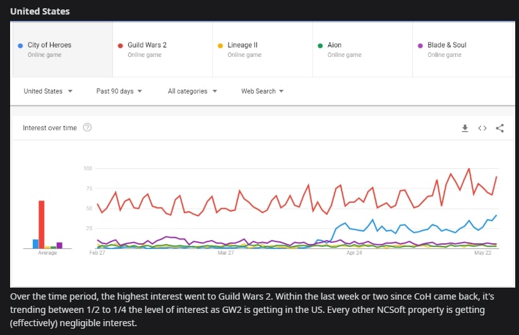Open the help icon beside Interest over time
519x335 pixels.
(87, 128)
